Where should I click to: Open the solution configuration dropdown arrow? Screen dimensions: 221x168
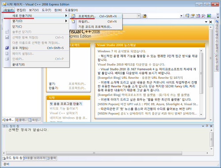tap(139, 15)
